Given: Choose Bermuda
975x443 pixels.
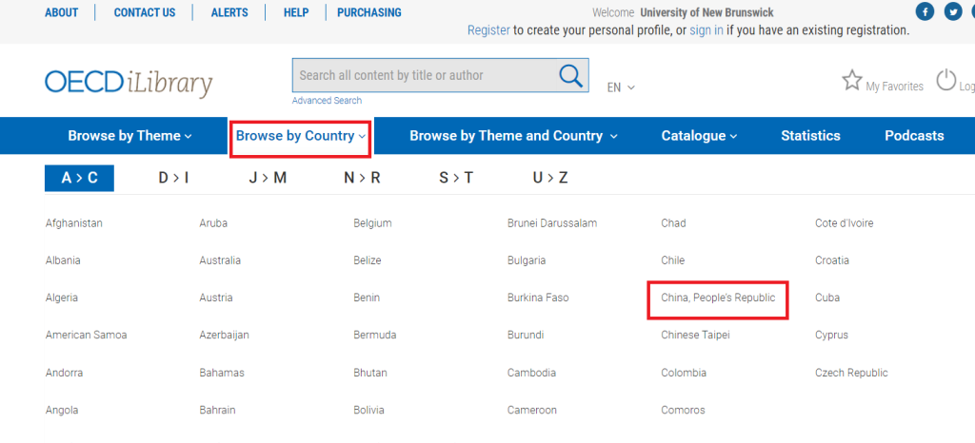Looking at the screenshot, I should pyautogui.click(x=374, y=335).
